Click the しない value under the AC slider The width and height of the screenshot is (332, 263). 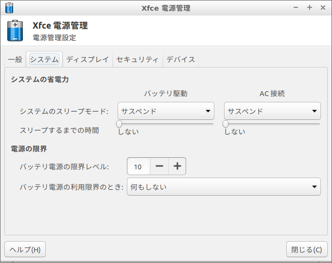pyautogui.click(x=235, y=131)
